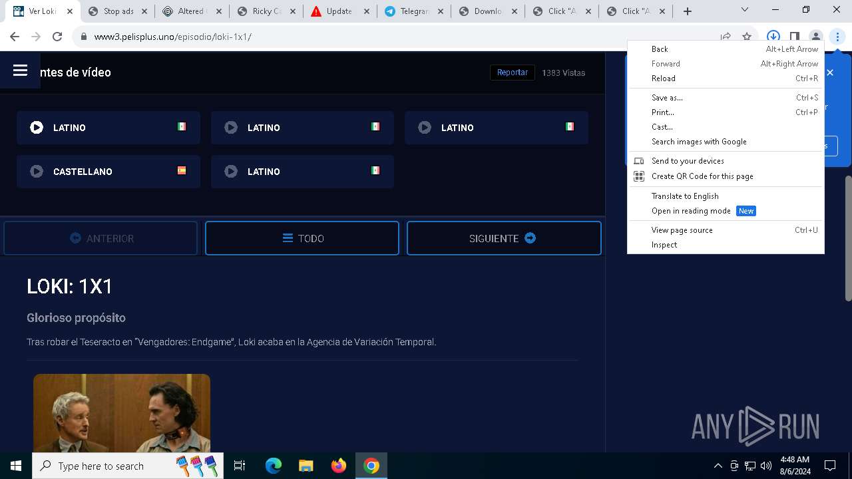This screenshot has height=479, width=852.
Task: Launch Firefox from the taskbar
Action: point(339,466)
